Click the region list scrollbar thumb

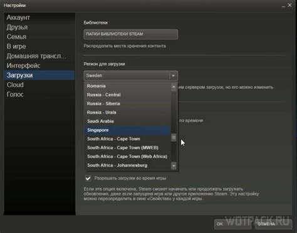174,137
